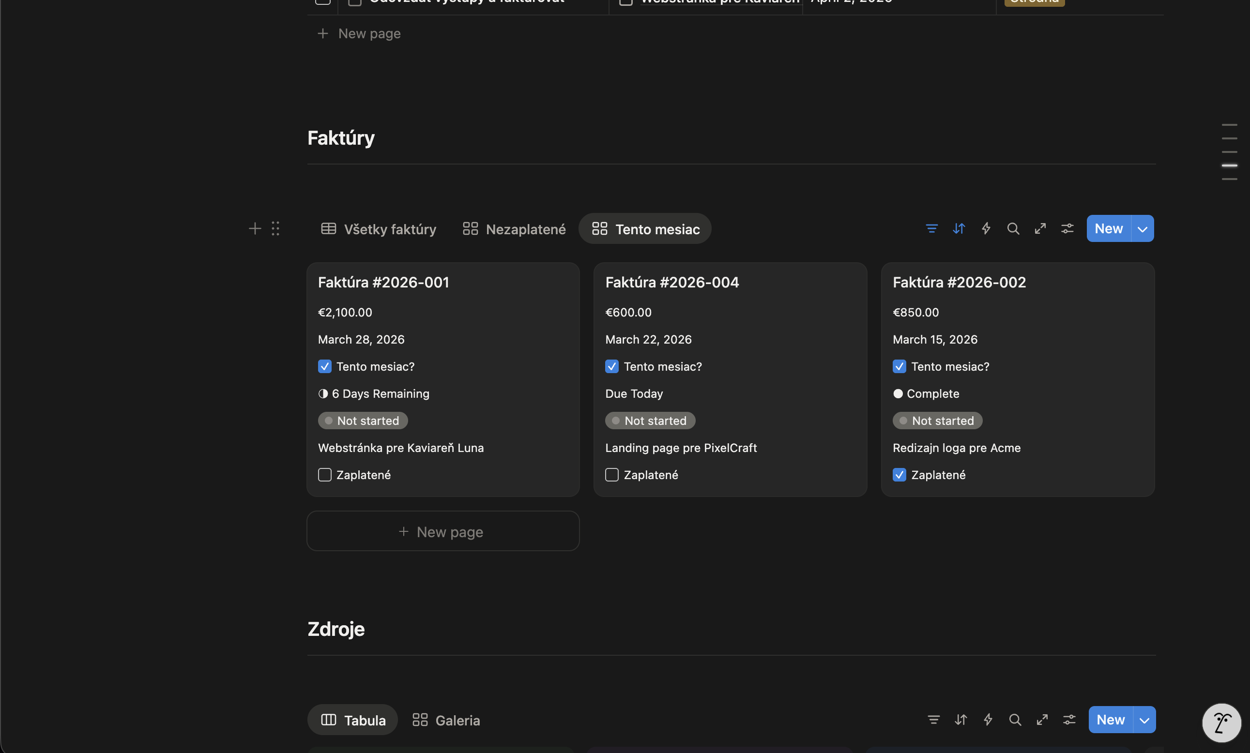Select the Tabula view in Zdroje

tap(352, 720)
